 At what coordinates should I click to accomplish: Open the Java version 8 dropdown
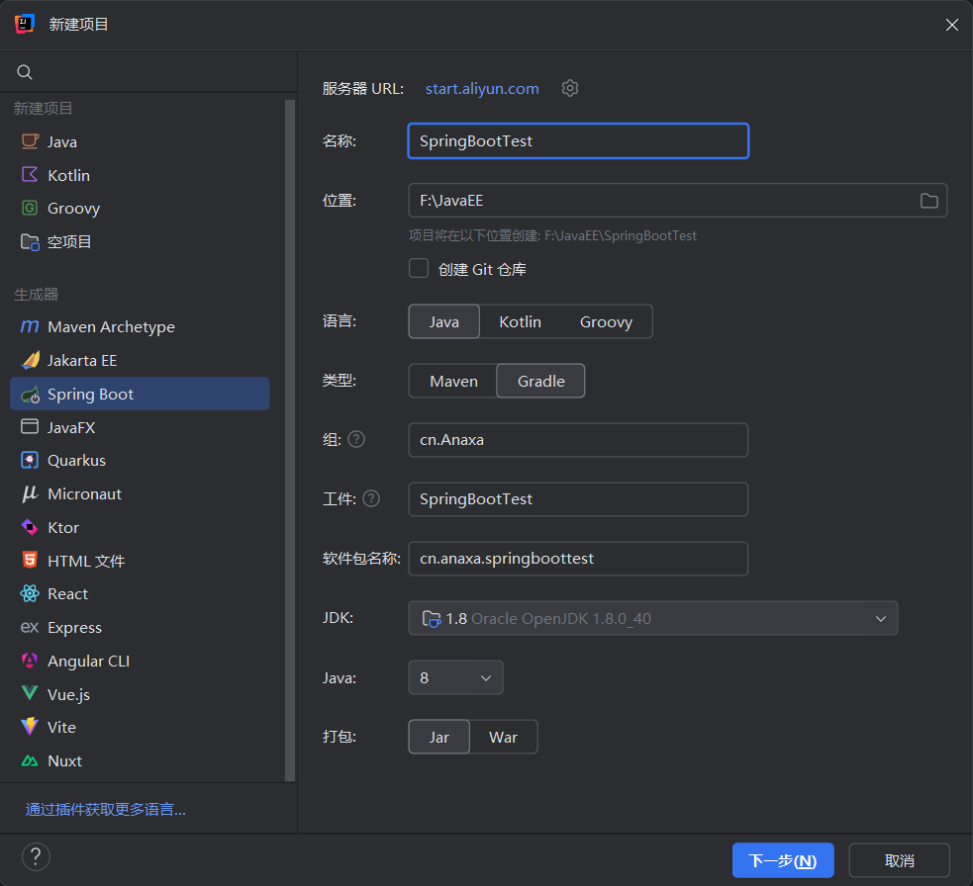point(455,677)
